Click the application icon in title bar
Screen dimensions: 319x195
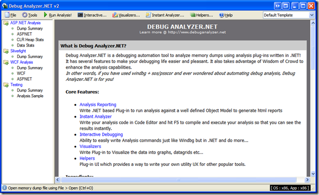click(x=5, y=6)
